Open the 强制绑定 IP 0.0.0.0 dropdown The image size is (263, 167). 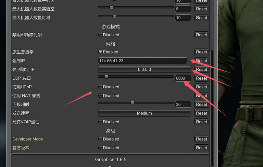pos(144,70)
